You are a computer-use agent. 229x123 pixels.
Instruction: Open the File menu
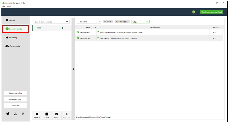[x=4, y=6]
